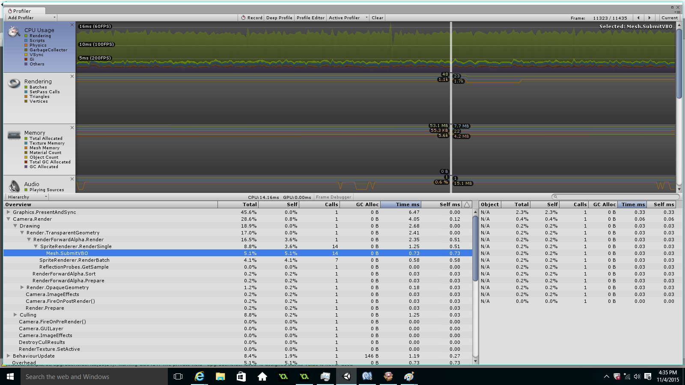Click the CPU Usage profiler stopwatch icon
Viewport: 685px width, 385px height.
coord(14,32)
